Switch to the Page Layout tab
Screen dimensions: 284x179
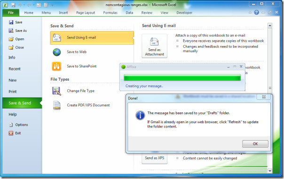[x=86, y=13]
